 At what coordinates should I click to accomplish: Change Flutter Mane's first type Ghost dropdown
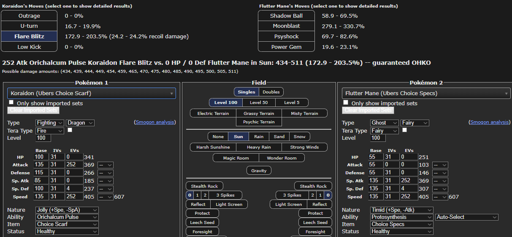(x=384, y=123)
